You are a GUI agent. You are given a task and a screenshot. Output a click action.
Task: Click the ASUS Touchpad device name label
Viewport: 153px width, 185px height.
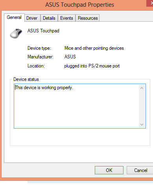tap(43, 31)
